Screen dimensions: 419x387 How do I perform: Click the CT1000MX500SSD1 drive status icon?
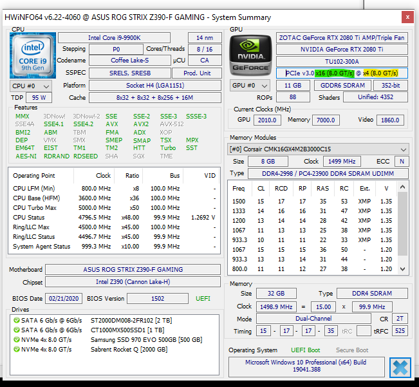[x=17, y=330]
